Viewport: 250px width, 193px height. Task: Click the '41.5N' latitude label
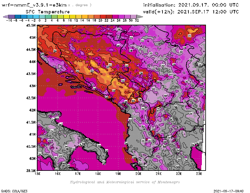31,122
